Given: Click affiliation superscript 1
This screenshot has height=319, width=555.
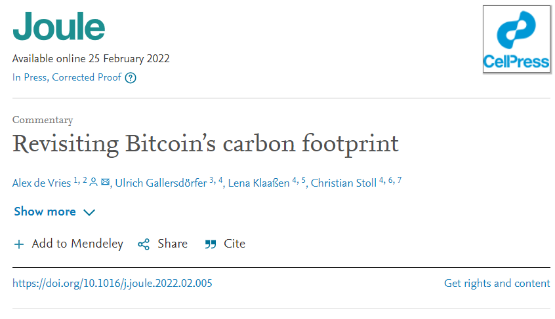Looking at the screenshot, I should (x=75, y=179).
